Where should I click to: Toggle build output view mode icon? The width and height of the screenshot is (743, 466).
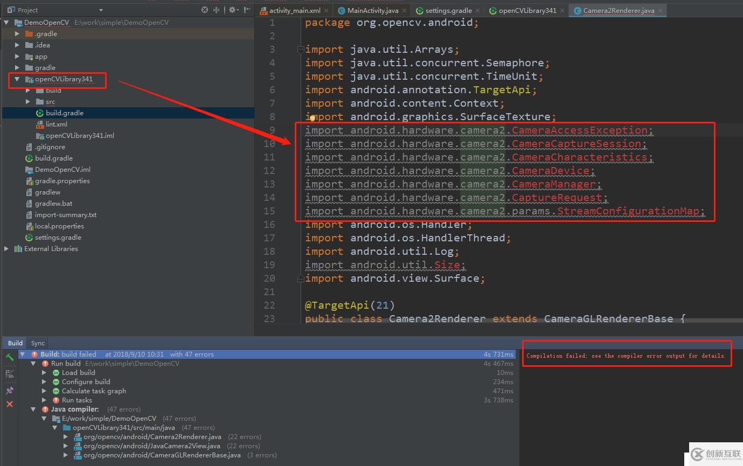(x=10, y=373)
